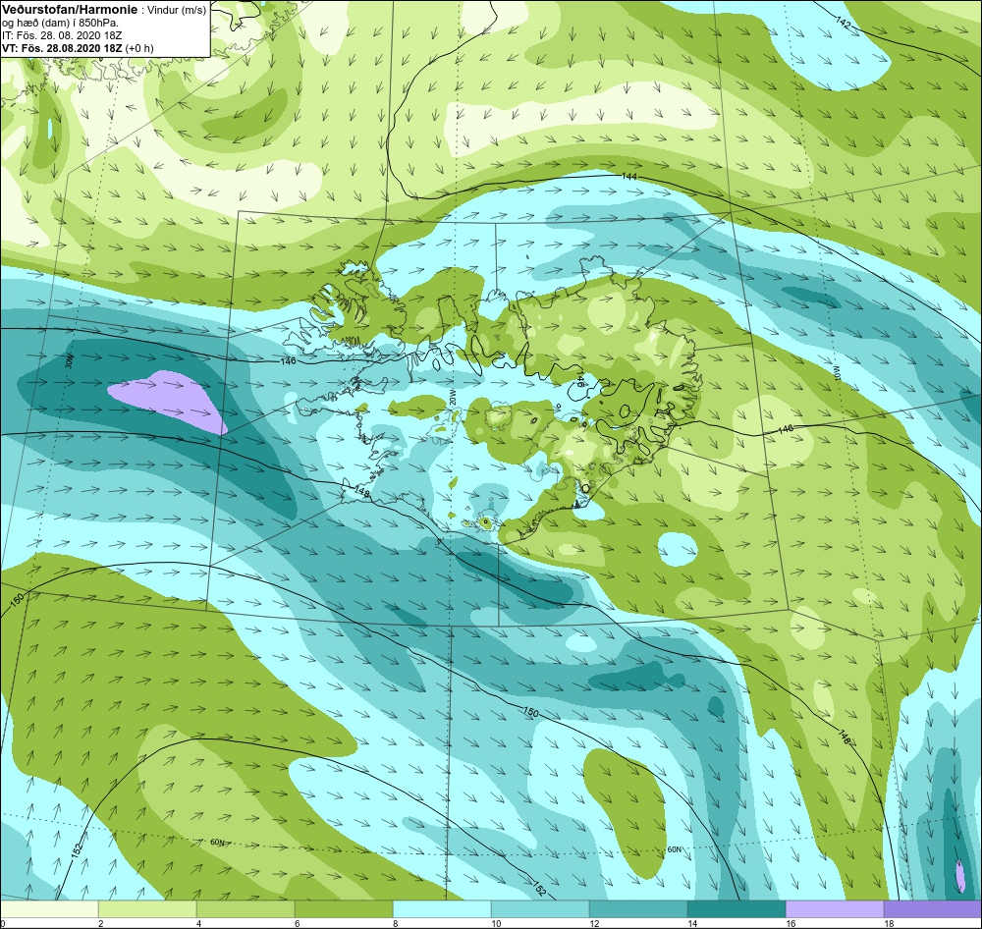
Task: Click the 2–4 m/s light yellow-green legend swatch
Action: tap(148, 908)
